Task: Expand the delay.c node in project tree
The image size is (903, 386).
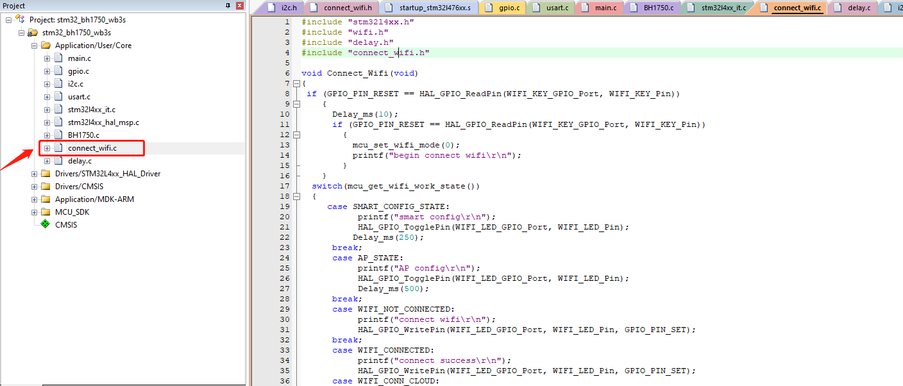Action: [x=47, y=161]
